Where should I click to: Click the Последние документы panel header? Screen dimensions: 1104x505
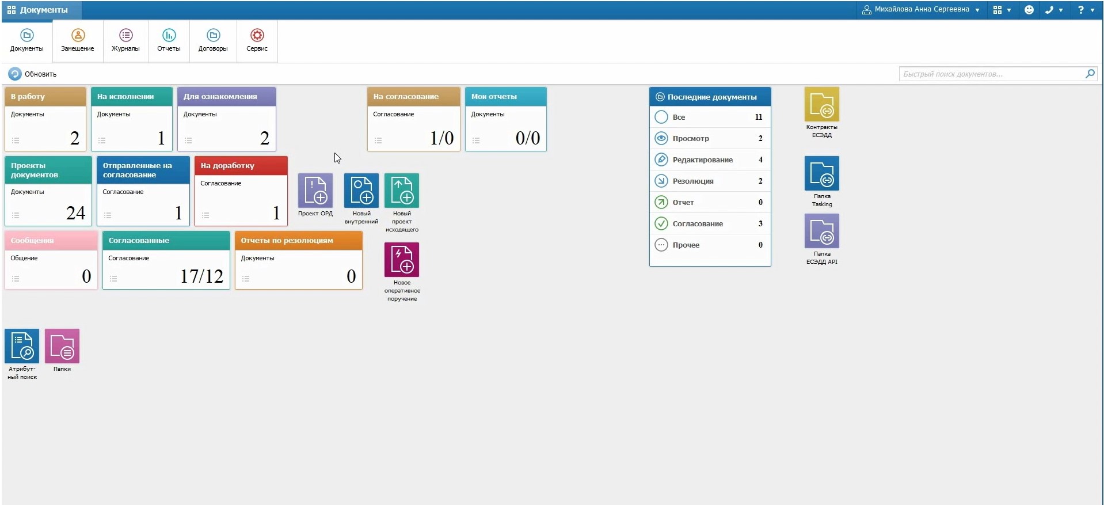tap(710, 97)
